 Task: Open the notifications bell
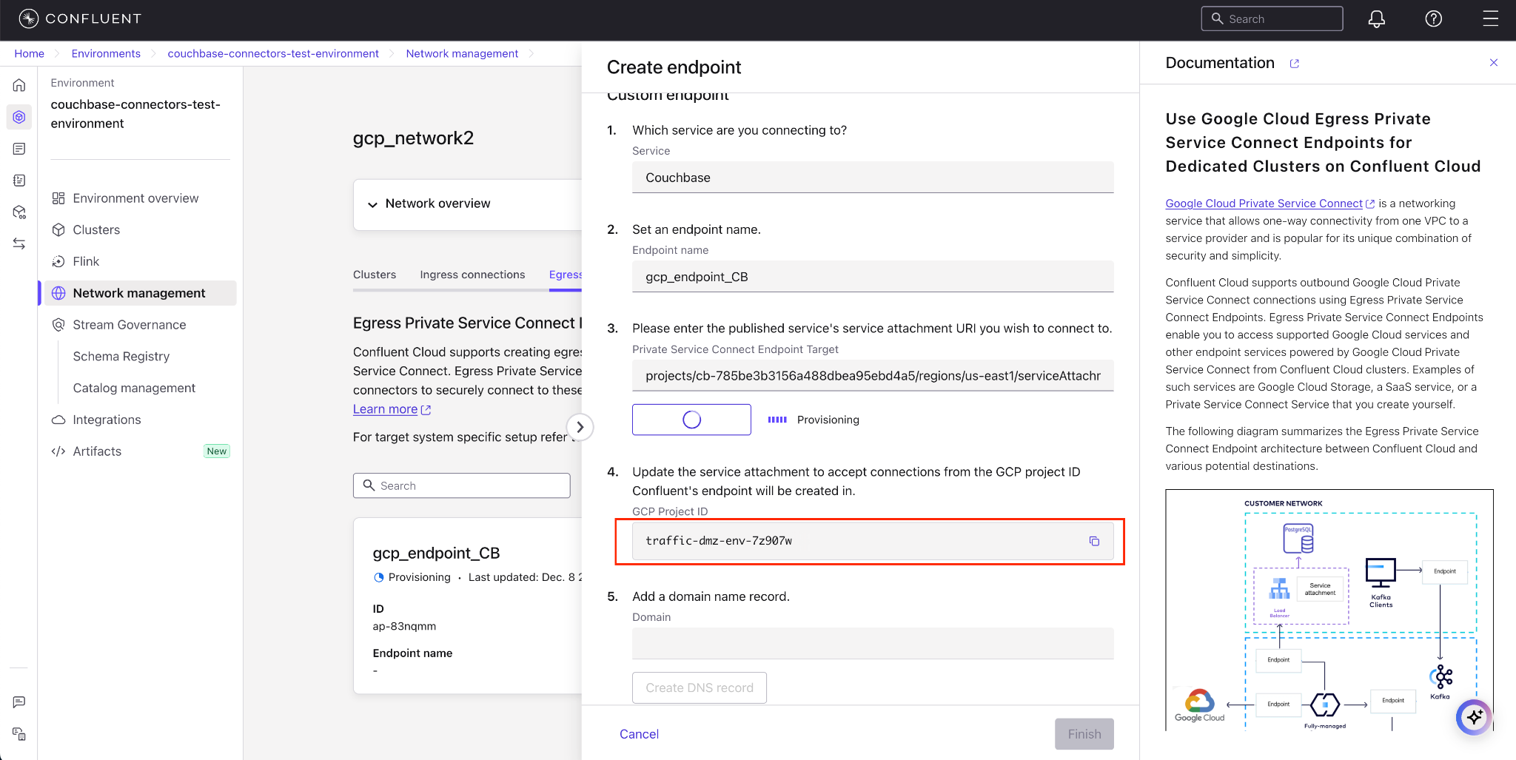1376,19
